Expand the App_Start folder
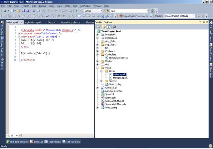The width and height of the screenshot is (213, 149). tap(97, 45)
